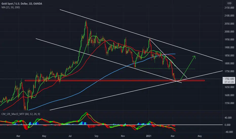
Task: Click the 1650.000 price axis label
Action: coord(229,87)
